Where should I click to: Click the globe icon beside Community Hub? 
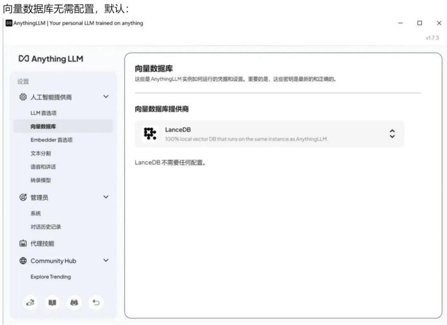(x=23, y=260)
